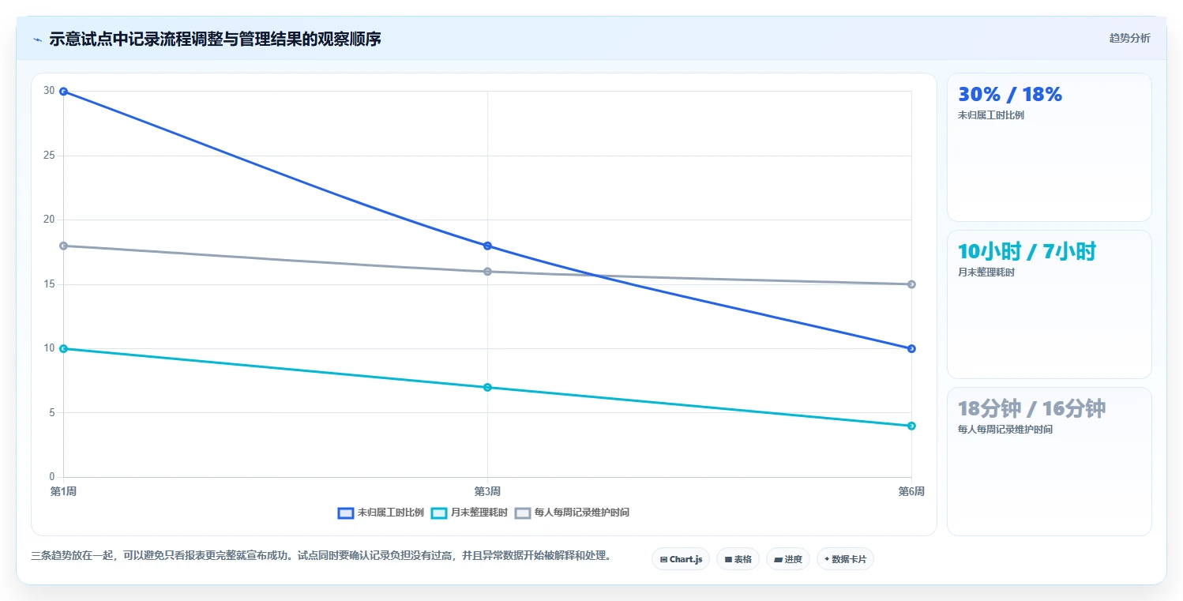Screen dimensions: 1183x601
Task: Click the y-axis label 20
Action: pyautogui.click(x=49, y=220)
